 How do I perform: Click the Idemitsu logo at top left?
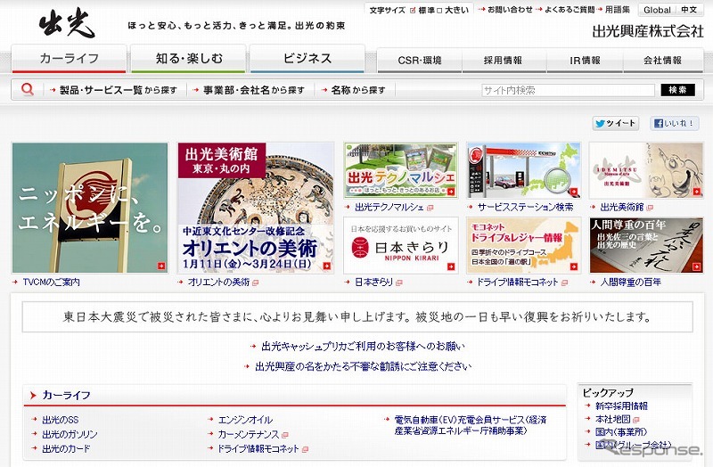coord(66,24)
